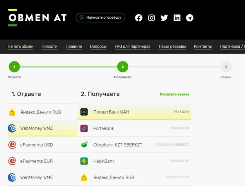Viewport: 245px width, 186px height.
Task: Click step 2 circle Получаете
Action: coord(122,67)
